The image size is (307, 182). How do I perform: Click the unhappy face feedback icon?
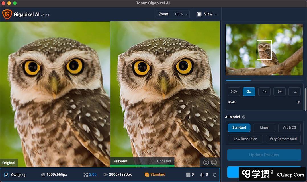click(214, 162)
